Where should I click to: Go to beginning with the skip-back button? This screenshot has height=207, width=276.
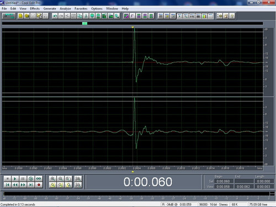coord(7,184)
